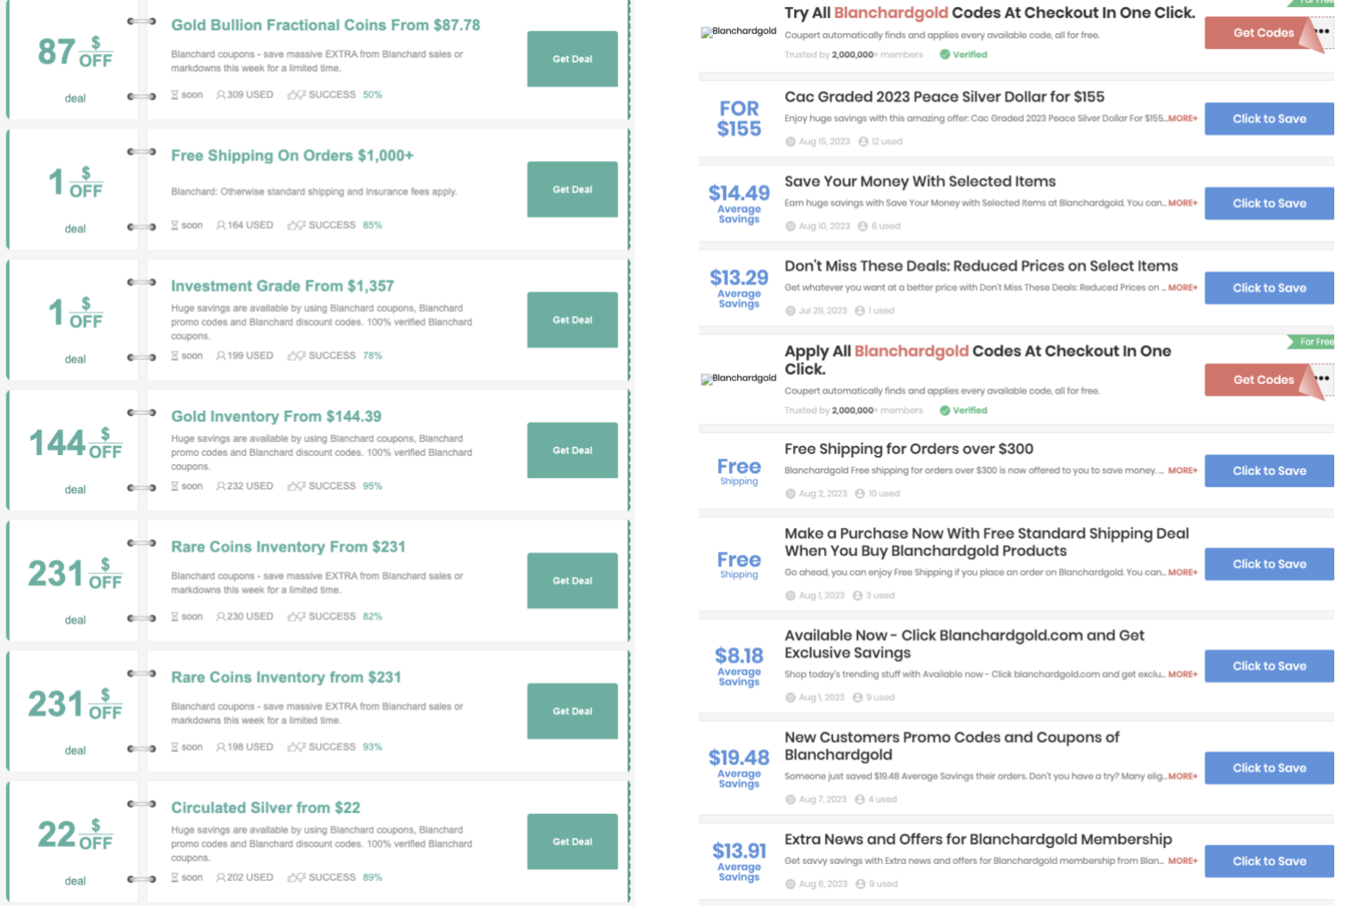Click Get Codes beside Apply All Blanchardgold Codes

tap(1264, 380)
